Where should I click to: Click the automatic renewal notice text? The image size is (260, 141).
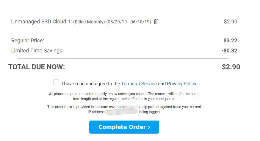coord(124,96)
